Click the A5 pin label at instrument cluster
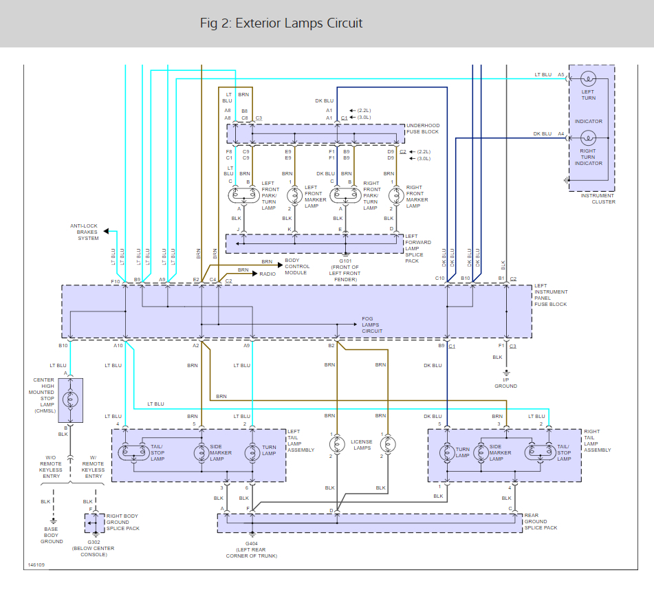 pos(561,75)
